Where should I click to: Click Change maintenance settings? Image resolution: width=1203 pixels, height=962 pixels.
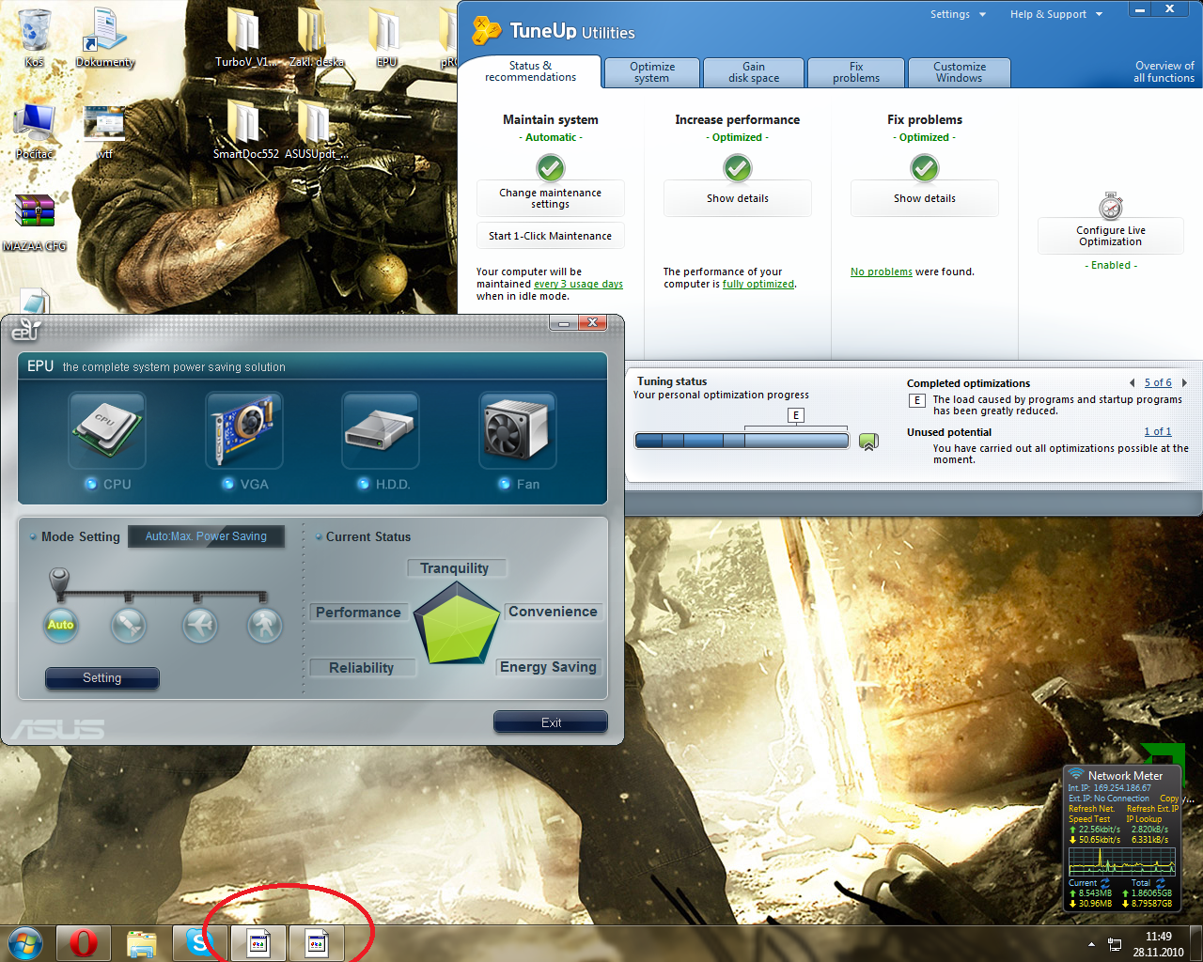click(x=551, y=198)
